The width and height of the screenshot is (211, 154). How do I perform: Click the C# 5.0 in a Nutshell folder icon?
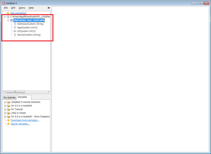tap(8, 117)
